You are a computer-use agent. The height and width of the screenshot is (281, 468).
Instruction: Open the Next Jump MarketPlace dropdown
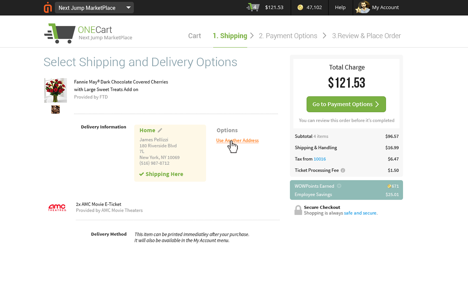click(x=94, y=7)
